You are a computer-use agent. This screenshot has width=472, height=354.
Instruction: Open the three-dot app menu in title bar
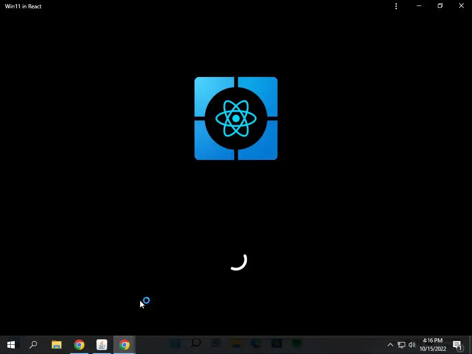point(396,6)
